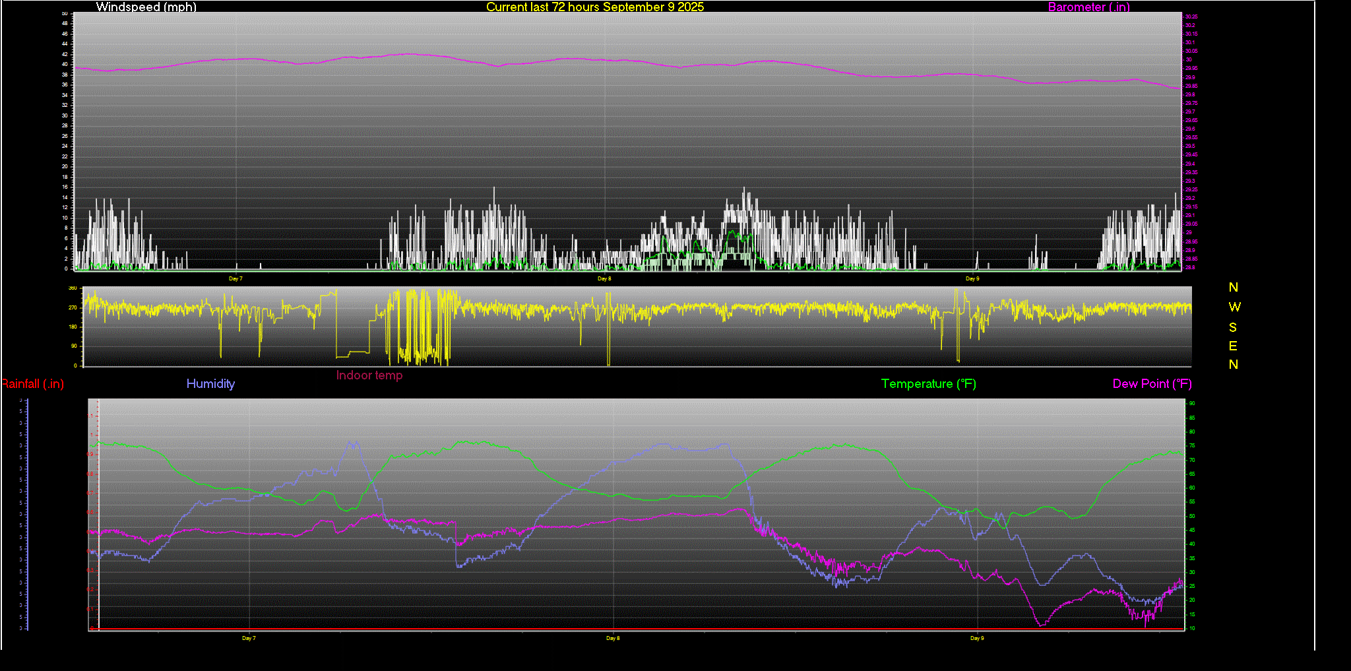This screenshot has width=1351, height=671.
Task: Click the '42' tick on the windspeed axis
Action: (x=65, y=54)
